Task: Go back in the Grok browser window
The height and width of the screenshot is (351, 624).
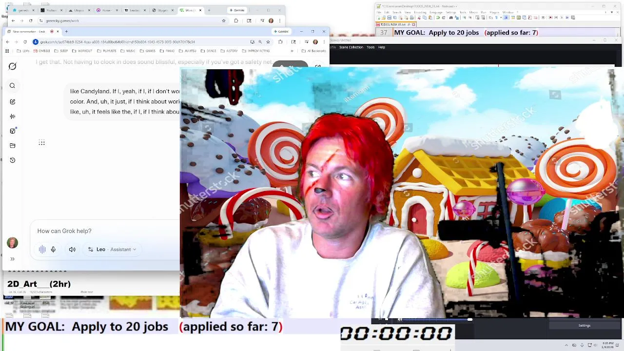Action: click(x=7, y=42)
